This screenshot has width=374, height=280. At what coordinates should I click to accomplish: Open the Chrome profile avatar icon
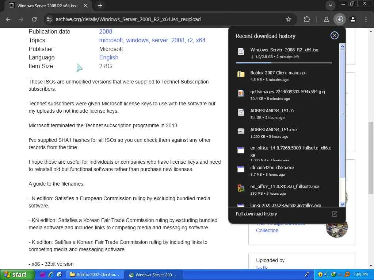(x=353, y=19)
